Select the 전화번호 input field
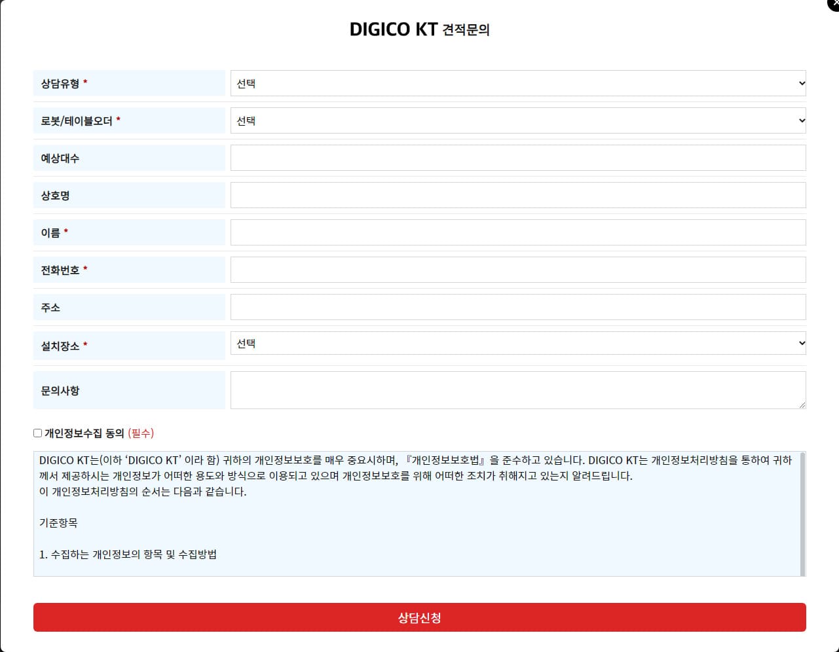Screen dimensions: 839x652 click(517, 270)
